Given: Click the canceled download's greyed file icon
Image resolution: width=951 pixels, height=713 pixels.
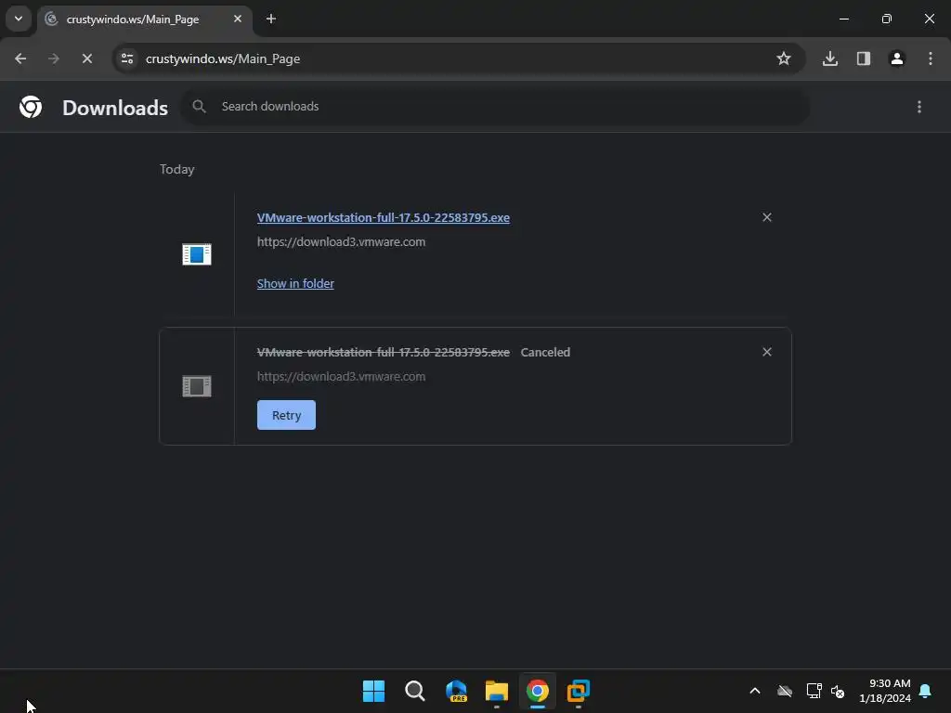Looking at the screenshot, I should tap(197, 386).
